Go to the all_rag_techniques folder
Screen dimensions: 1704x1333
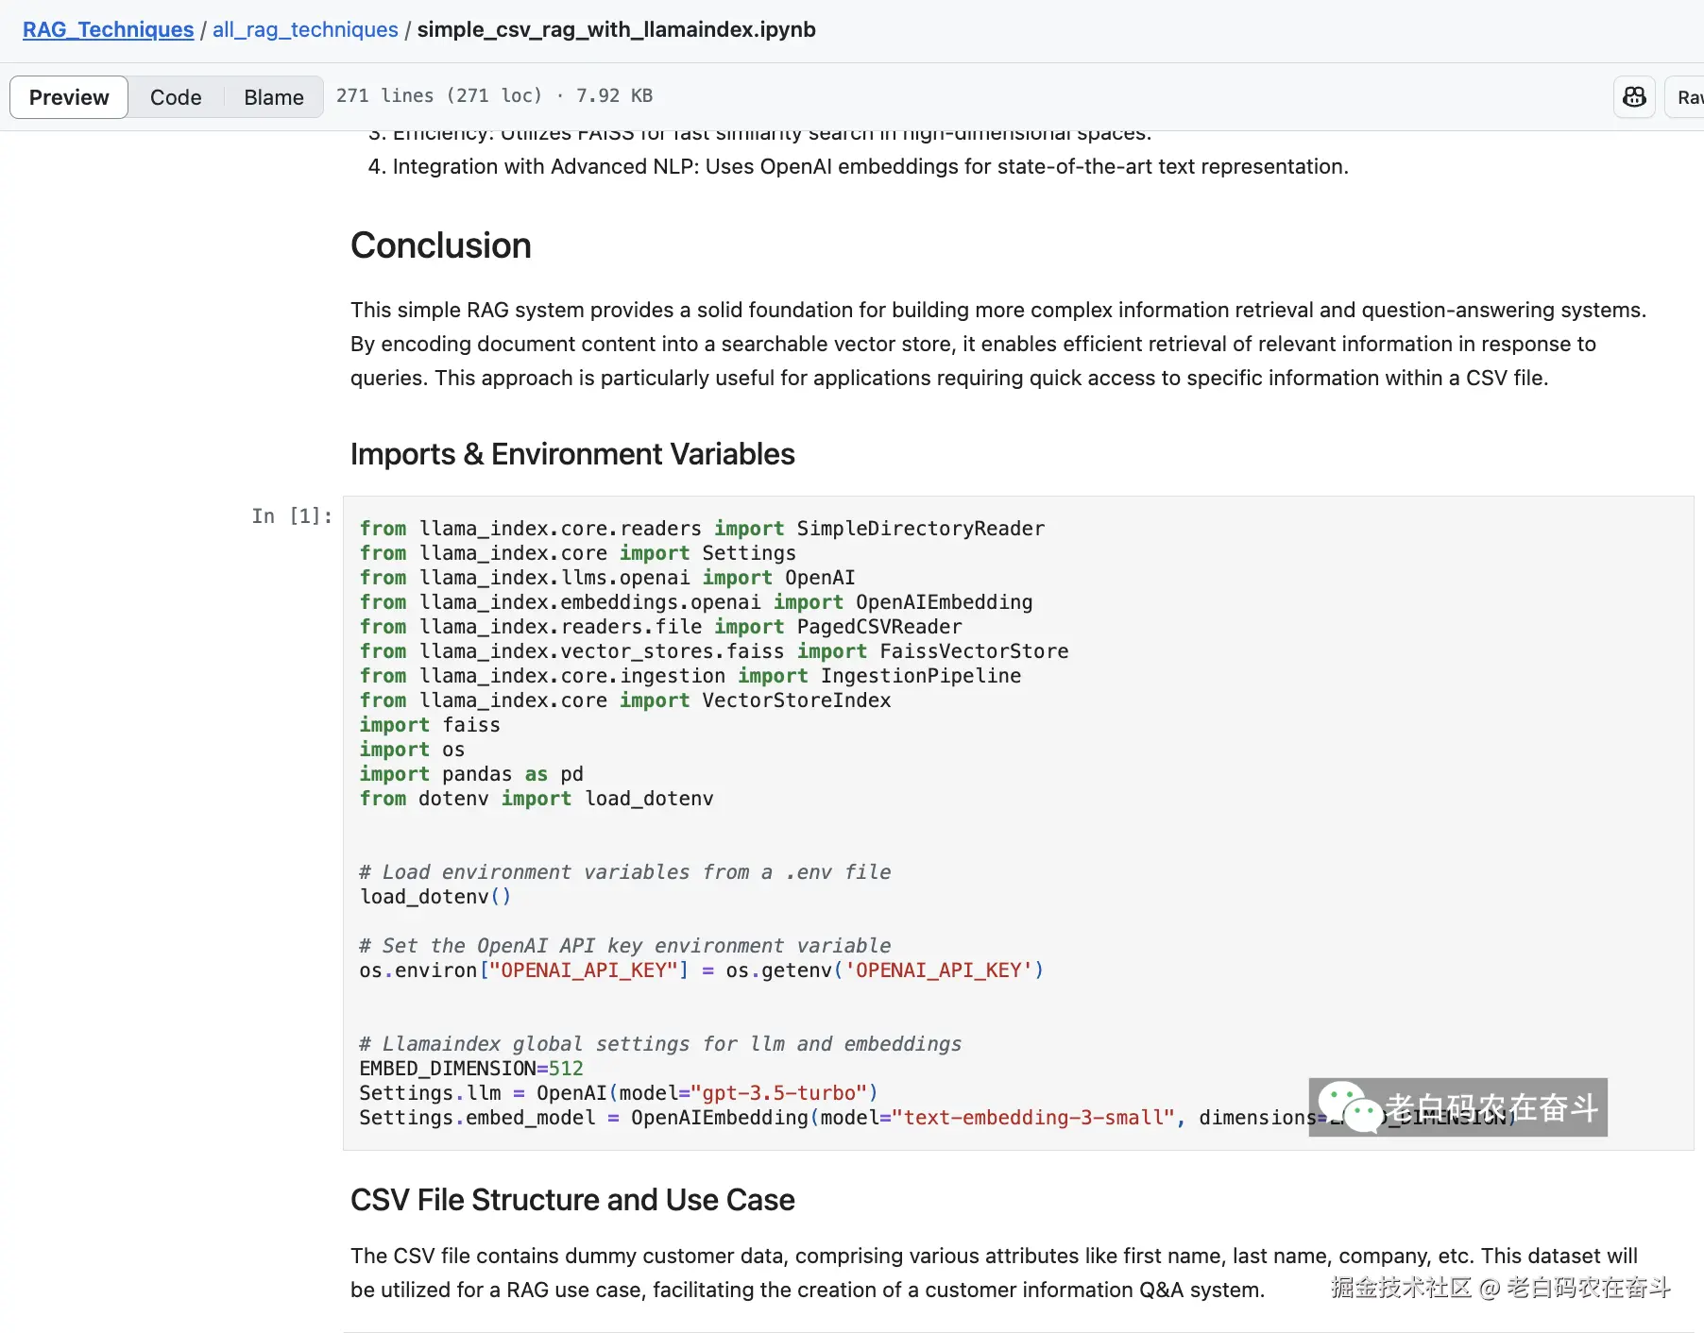click(305, 29)
